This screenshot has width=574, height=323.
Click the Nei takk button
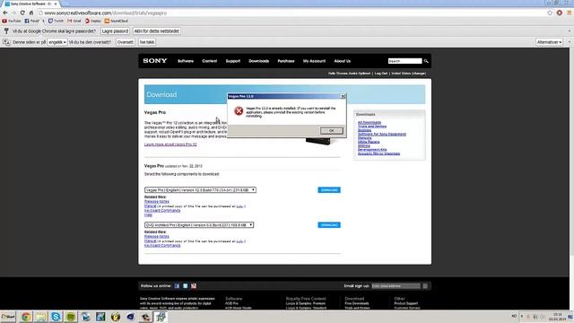click(147, 42)
